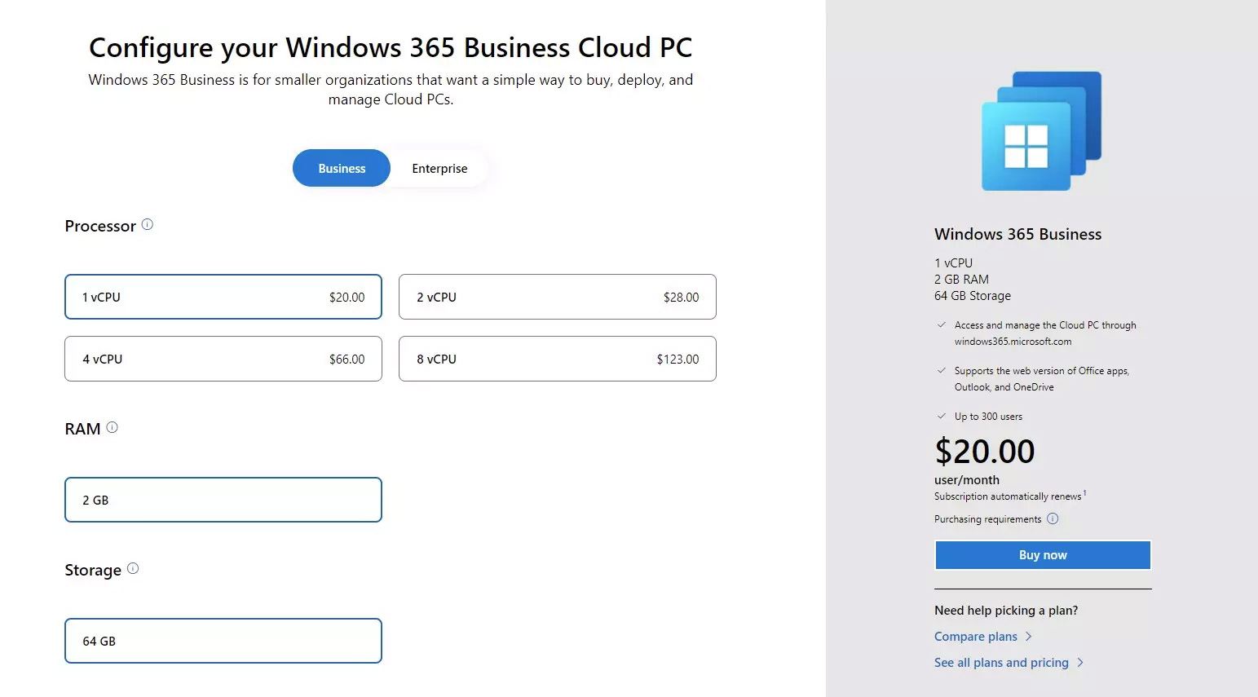Click the Purchasing requirements info icon

(x=1053, y=519)
